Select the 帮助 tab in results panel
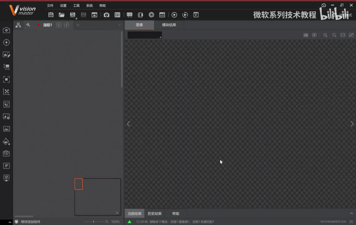 coord(176,214)
